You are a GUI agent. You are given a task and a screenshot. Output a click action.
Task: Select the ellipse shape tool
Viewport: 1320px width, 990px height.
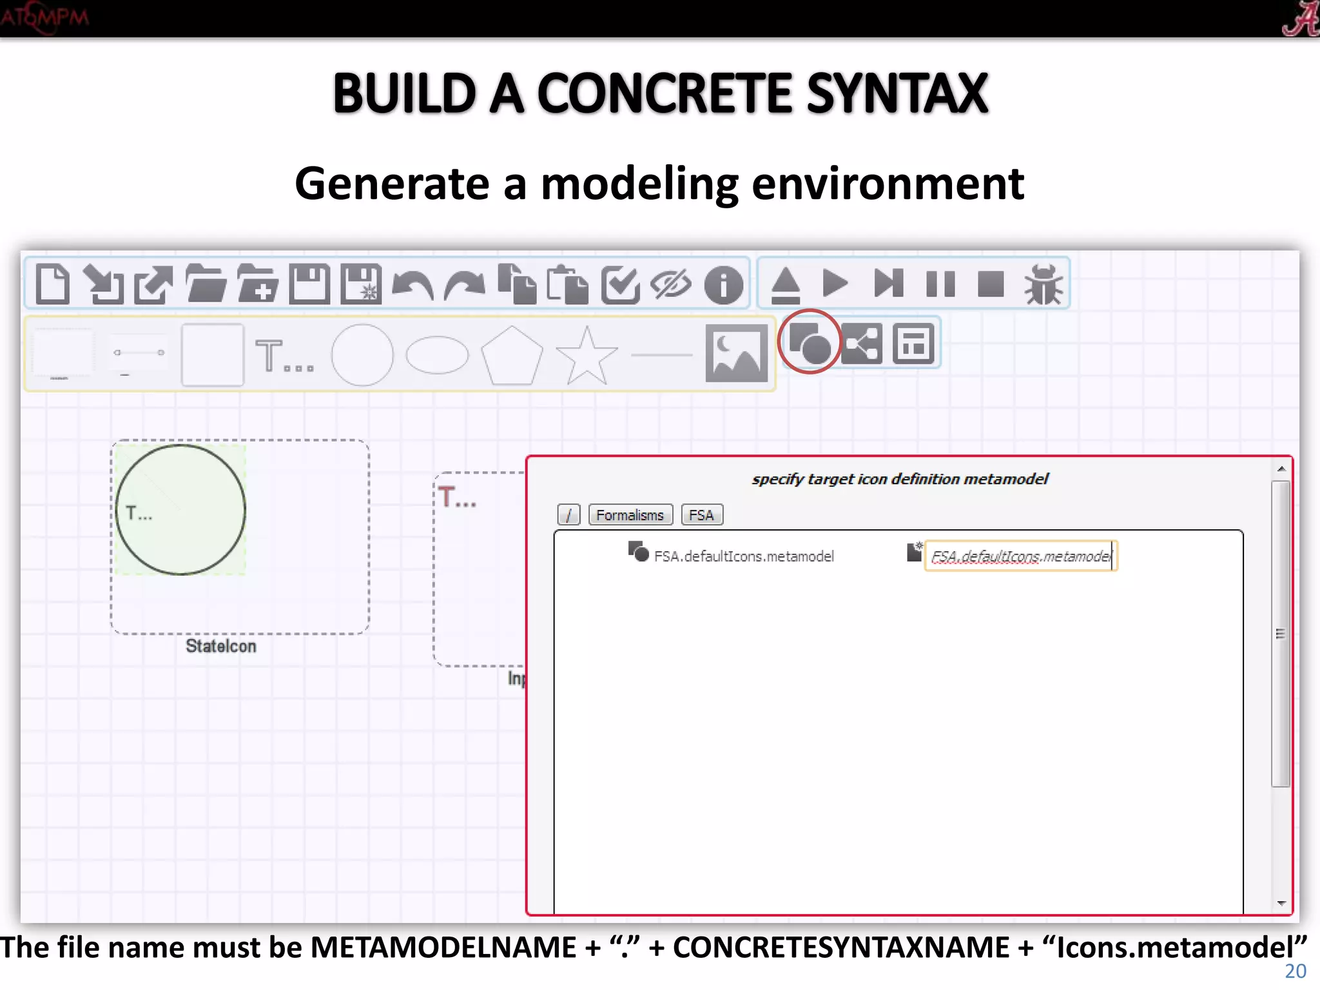(437, 354)
